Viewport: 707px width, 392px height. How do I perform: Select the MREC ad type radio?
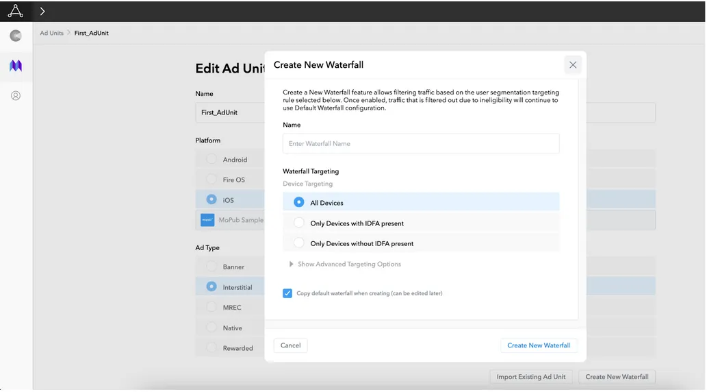[211, 306]
